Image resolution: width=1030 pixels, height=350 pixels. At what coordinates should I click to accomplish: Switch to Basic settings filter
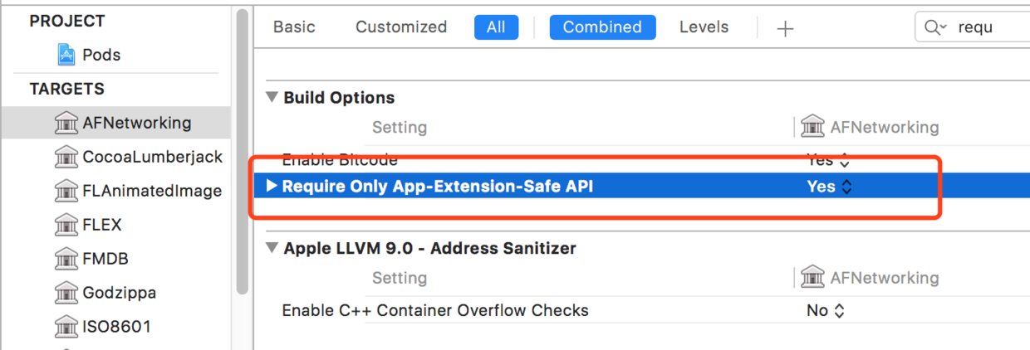coord(294,27)
